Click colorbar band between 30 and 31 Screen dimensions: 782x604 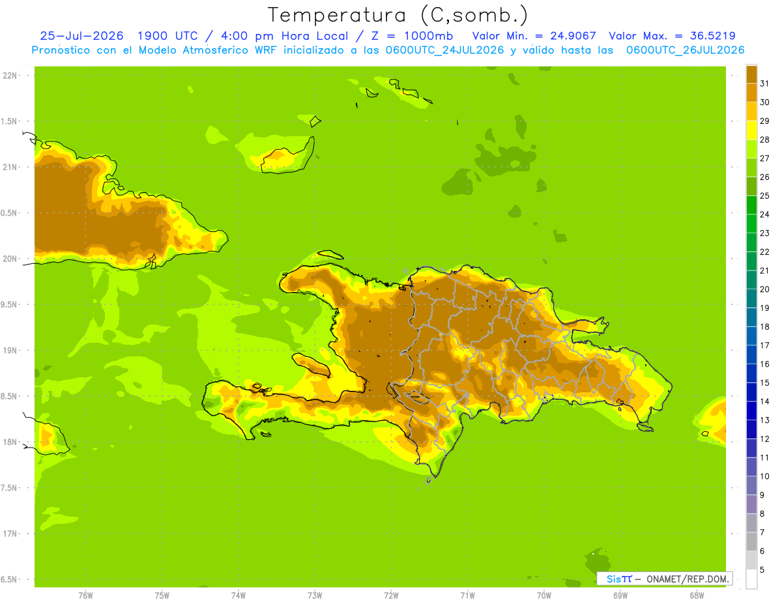pos(751,93)
